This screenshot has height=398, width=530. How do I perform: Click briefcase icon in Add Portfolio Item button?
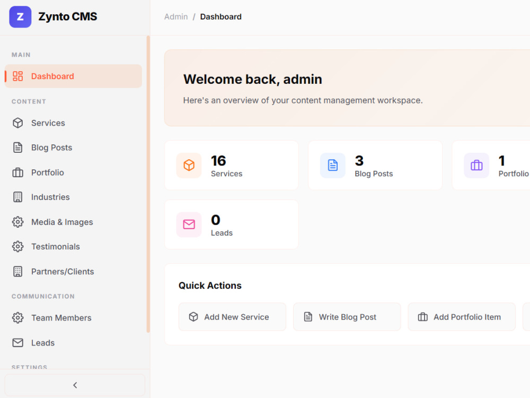pyautogui.click(x=423, y=317)
